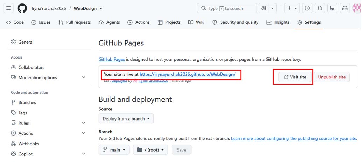
Task: Open the create new plus menu
Action: [x=292, y=8]
